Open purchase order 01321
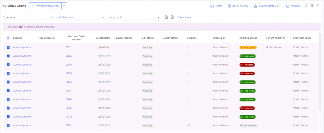Image resolution: width=324 pixels, height=133 pixels. tap(69, 47)
